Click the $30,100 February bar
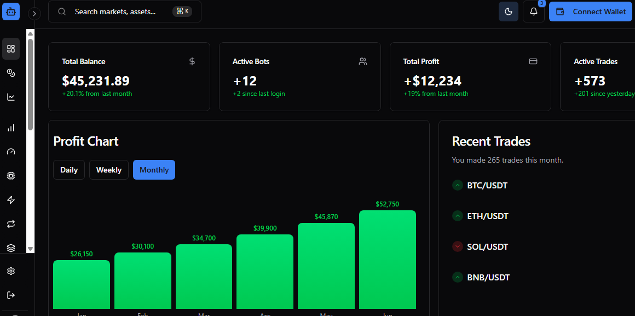This screenshot has width=635, height=316. 142,281
